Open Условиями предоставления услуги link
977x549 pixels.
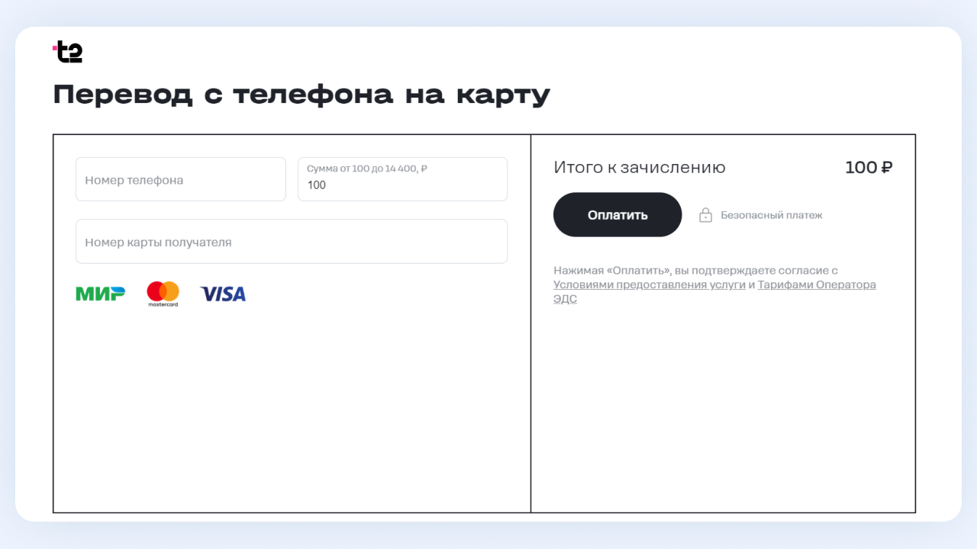pyautogui.click(x=650, y=284)
